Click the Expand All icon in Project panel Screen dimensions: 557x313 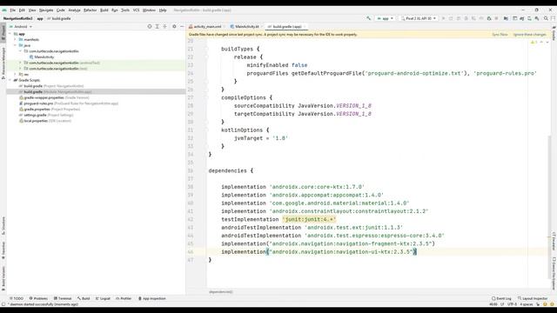pos(157,27)
